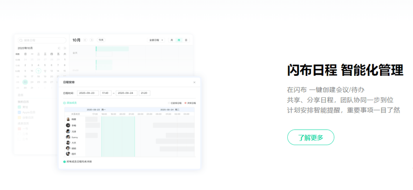
Task: Toggle the checkbox above Apple日历
Action: (19, 107)
